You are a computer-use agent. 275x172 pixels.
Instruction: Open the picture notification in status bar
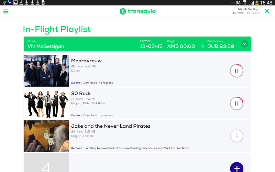tap(15, 3)
